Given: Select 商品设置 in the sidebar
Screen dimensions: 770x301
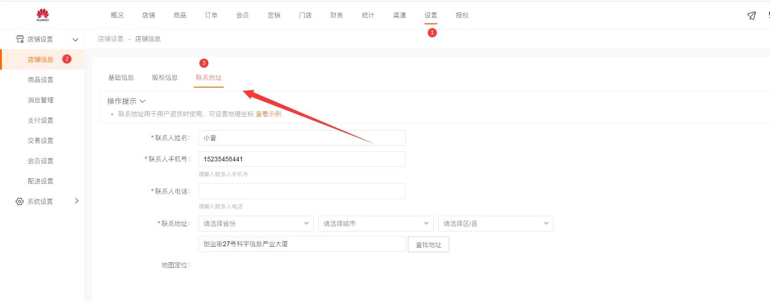Looking at the screenshot, I should coord(41,80).
